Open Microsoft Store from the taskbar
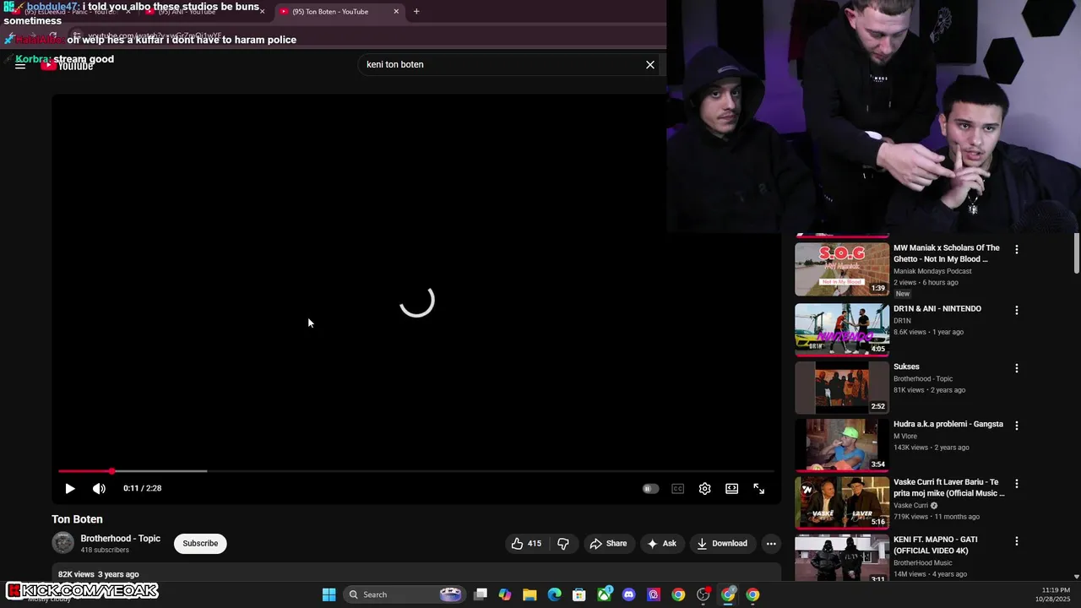1081x608 pixels. pos(579,594)
